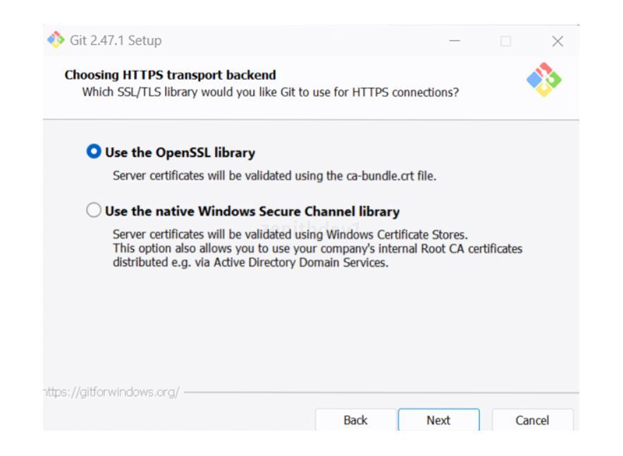The image size is (623, 456).
Task: Click the Next button
Action: click(438, 420)
